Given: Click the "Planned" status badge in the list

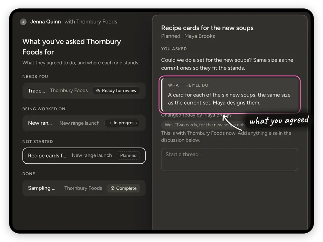Looking at the screenshot, I should [x=128, y=156].
